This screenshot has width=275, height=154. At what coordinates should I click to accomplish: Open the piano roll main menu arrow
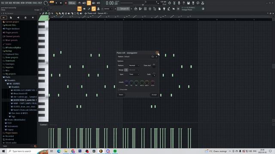(40, 13)
